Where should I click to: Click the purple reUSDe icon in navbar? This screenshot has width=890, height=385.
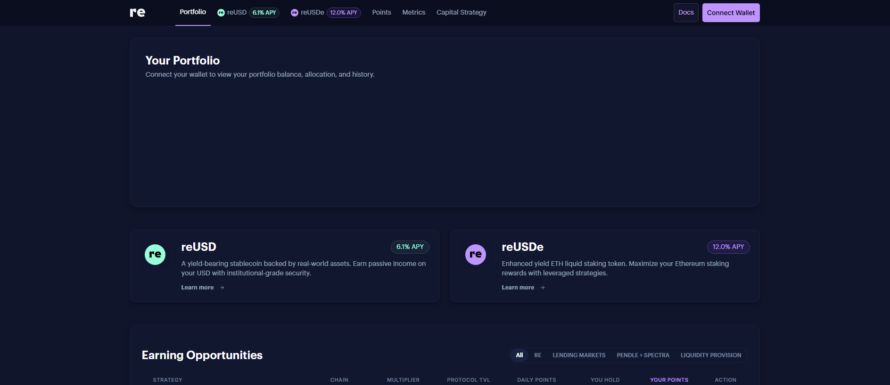click(x=295, y=13)
